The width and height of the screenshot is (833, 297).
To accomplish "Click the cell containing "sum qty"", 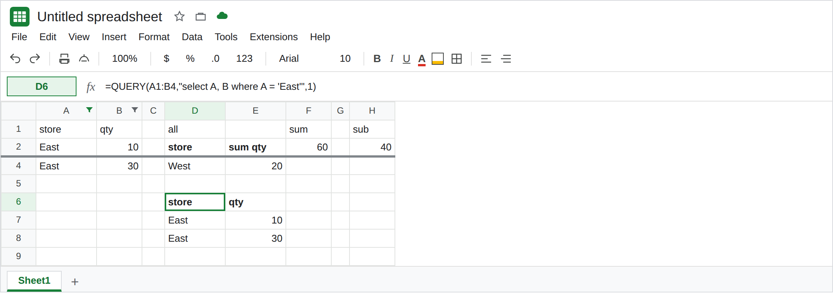I will tap(256, 147).
